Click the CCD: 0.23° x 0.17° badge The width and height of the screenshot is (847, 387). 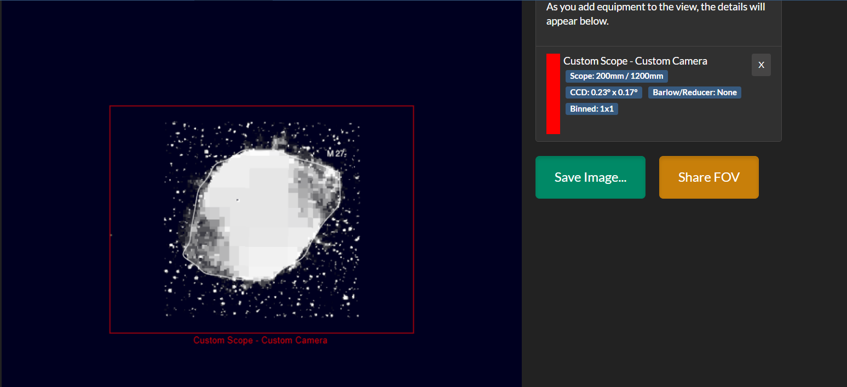[604, 93]
